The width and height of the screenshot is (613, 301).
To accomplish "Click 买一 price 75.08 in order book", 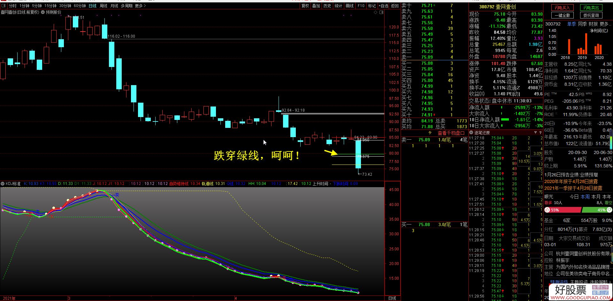I will (x=427, y=63).
